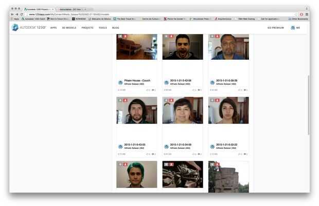The image size is (319, 206).
Task: Reload the page with the refresh icon
Action: [x=22, y=14]
